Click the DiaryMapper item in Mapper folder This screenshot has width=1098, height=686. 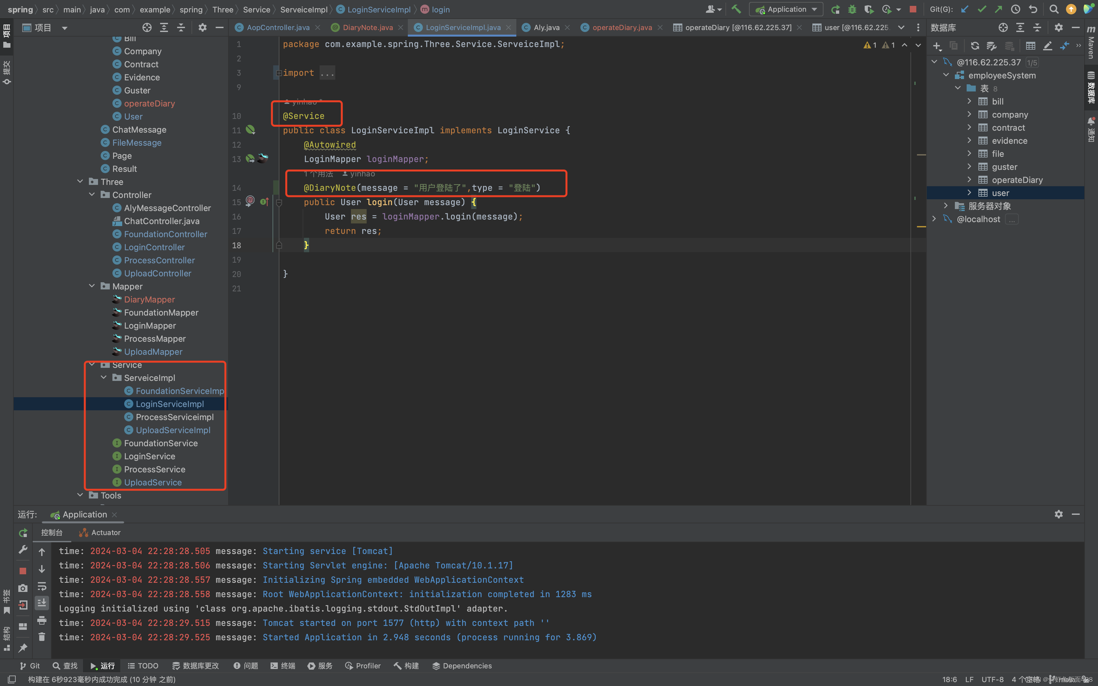click(149, 299)
